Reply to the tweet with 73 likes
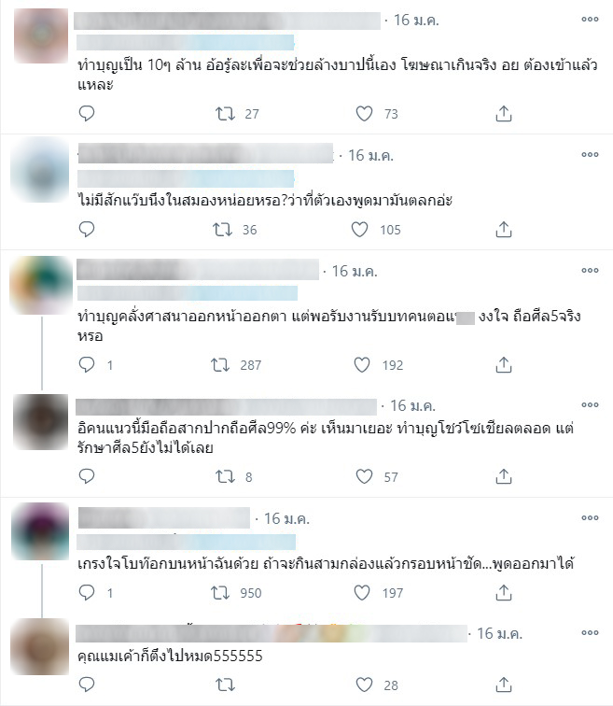Screen dimensions: 613x706 [x=87, y=114]
